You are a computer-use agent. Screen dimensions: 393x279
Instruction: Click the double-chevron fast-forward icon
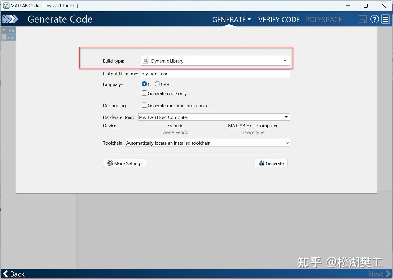coord(10,19)
